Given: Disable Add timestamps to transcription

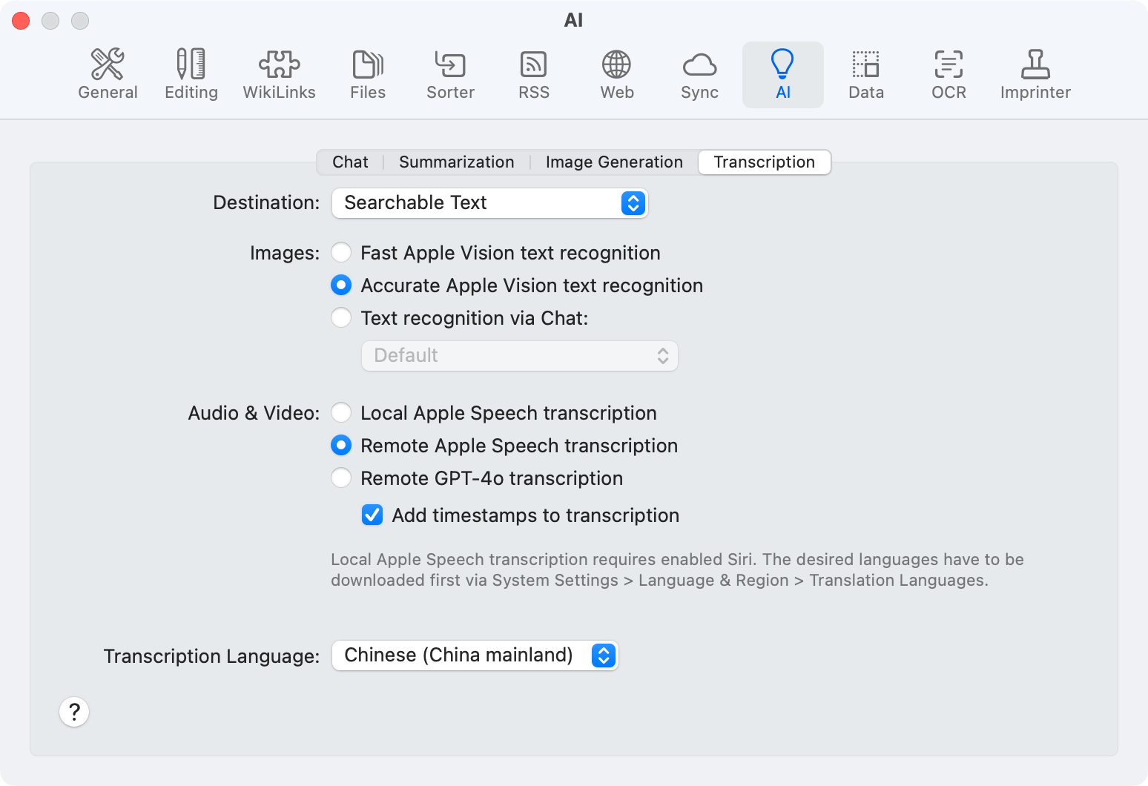Looking at the screenshot, I should click(372, 515).
